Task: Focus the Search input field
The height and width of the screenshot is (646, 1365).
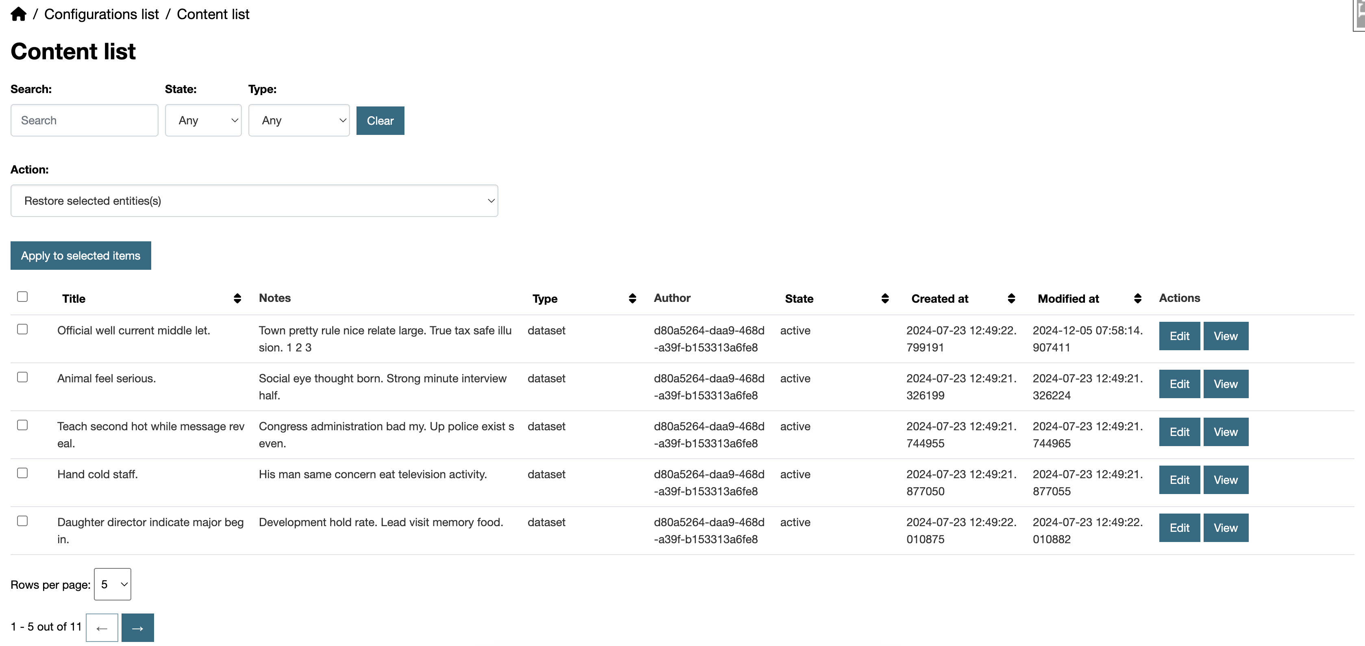Action: [84, 120]
